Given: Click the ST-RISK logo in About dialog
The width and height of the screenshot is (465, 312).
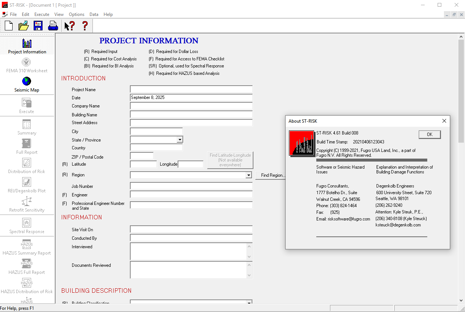Looking at the screenshot, I should pos(301,143).
